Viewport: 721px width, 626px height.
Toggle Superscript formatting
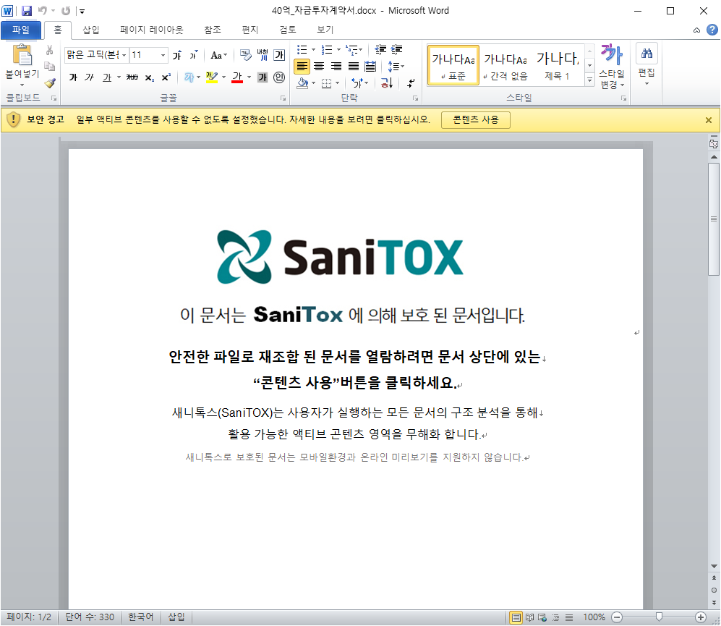point(166,77)
